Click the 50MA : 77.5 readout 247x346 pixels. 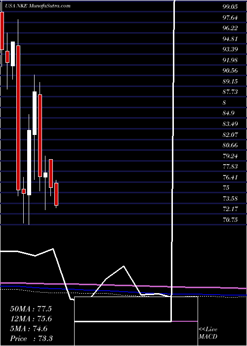31,309
